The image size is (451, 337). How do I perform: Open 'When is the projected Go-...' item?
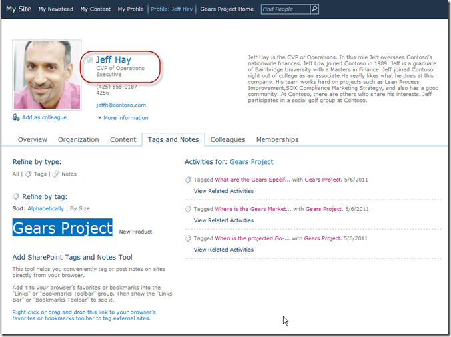click(x=252, y=238)
